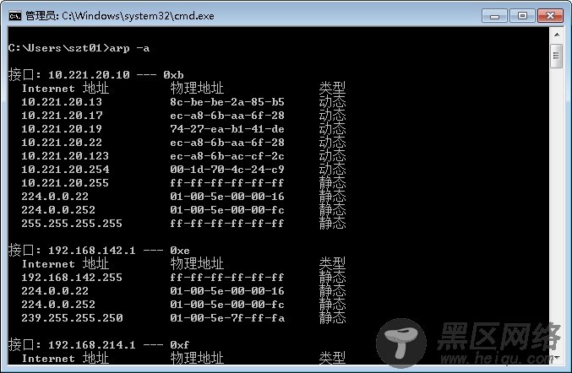
Task: Click IP address 192.168.142.255
Action: [x=72, y=277]
